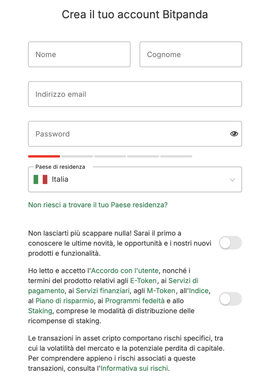
Task: Show password with the eye icon
Action: click(x=234, y=133)
